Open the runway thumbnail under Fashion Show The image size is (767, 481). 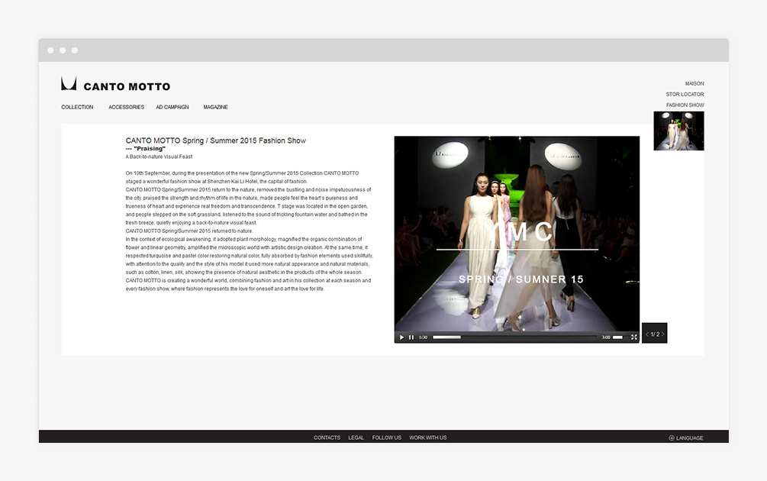click(x=678, y=131)
